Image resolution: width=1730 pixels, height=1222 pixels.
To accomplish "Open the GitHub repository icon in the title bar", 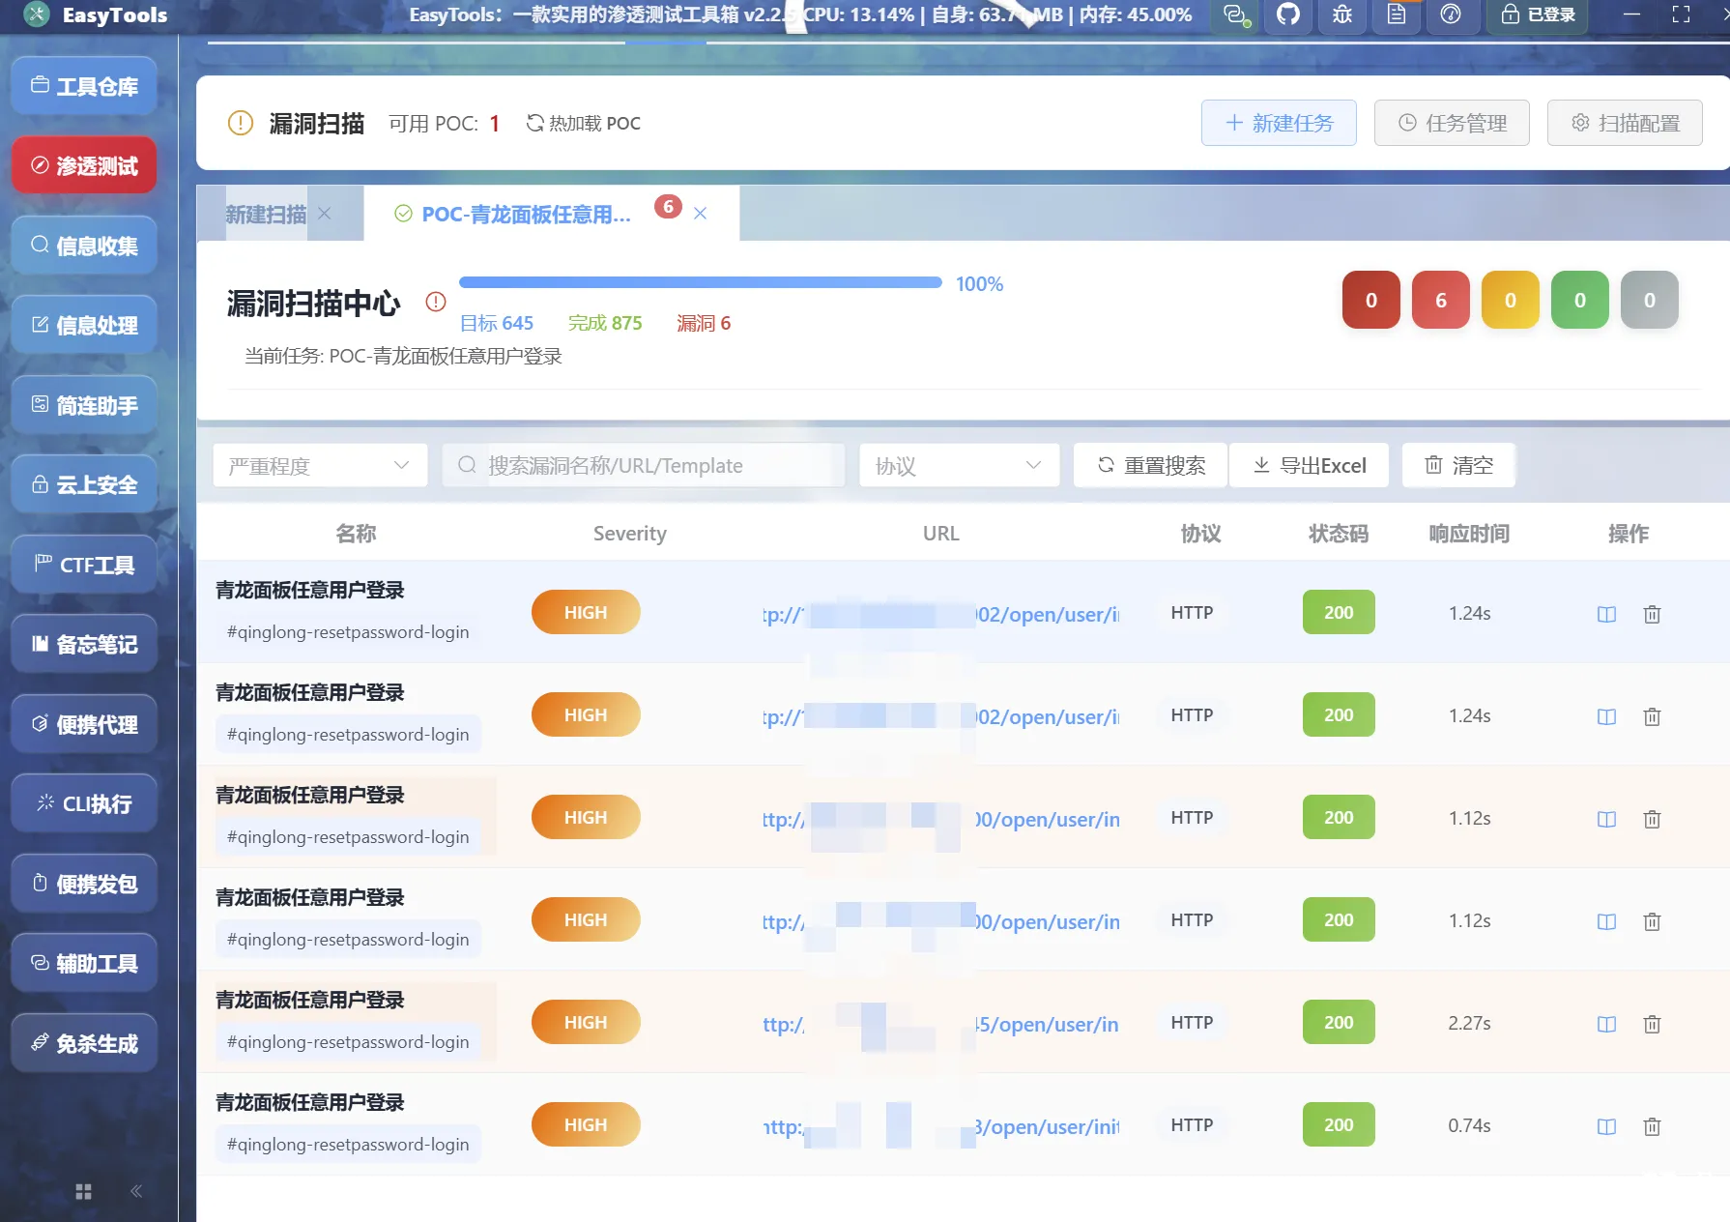I will (1287, 15).
